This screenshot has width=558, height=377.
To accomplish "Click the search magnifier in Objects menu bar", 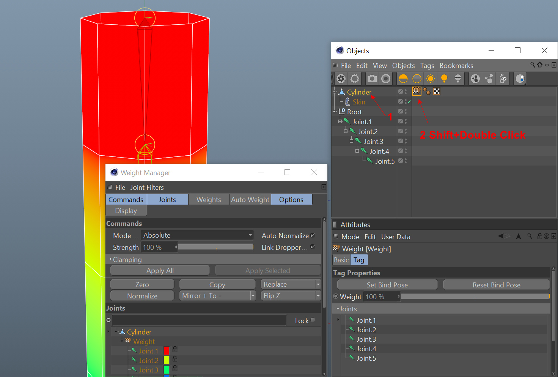I will click(x=533, y=65).
